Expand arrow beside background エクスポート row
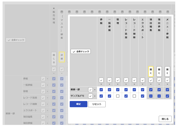178x127 pixels. (48, 110)
